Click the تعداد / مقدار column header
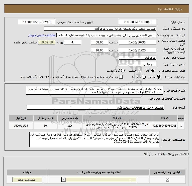This screenshot has height=186, width=192. (45, 118)
